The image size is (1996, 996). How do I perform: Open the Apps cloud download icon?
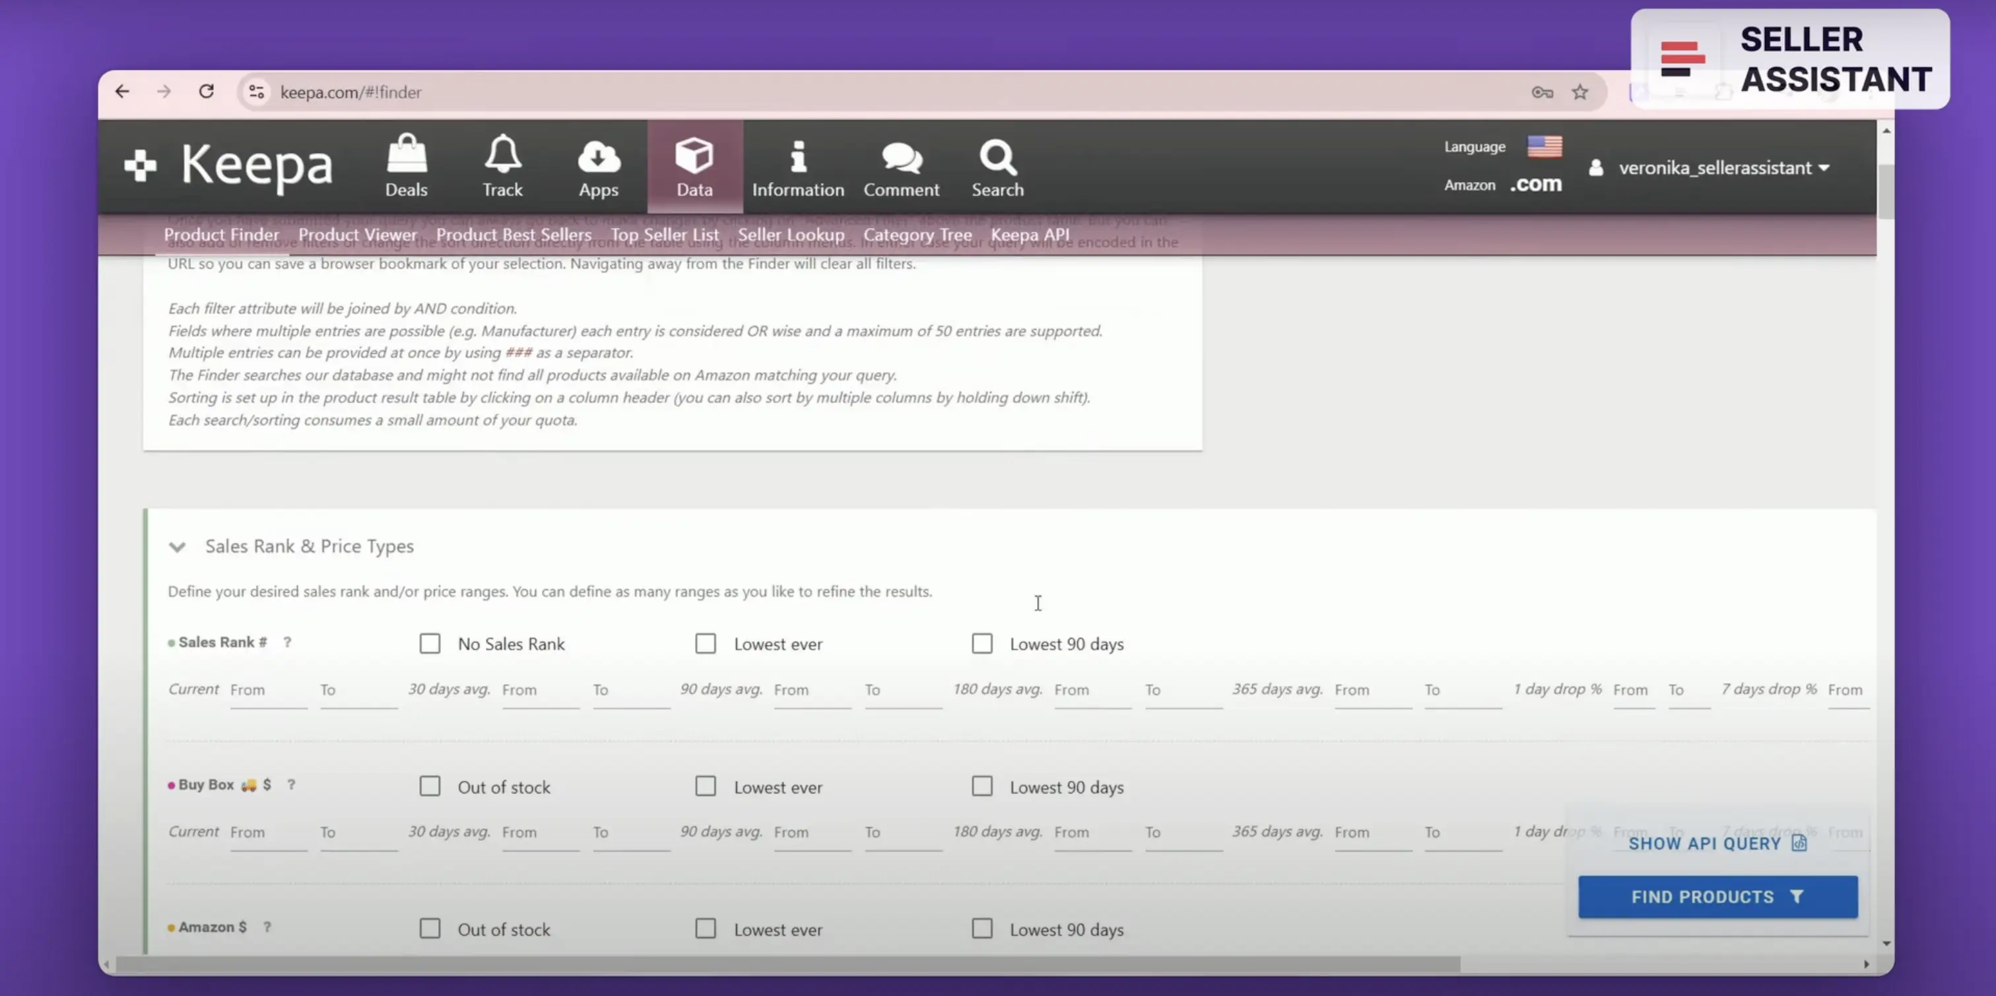coord(598,157)
